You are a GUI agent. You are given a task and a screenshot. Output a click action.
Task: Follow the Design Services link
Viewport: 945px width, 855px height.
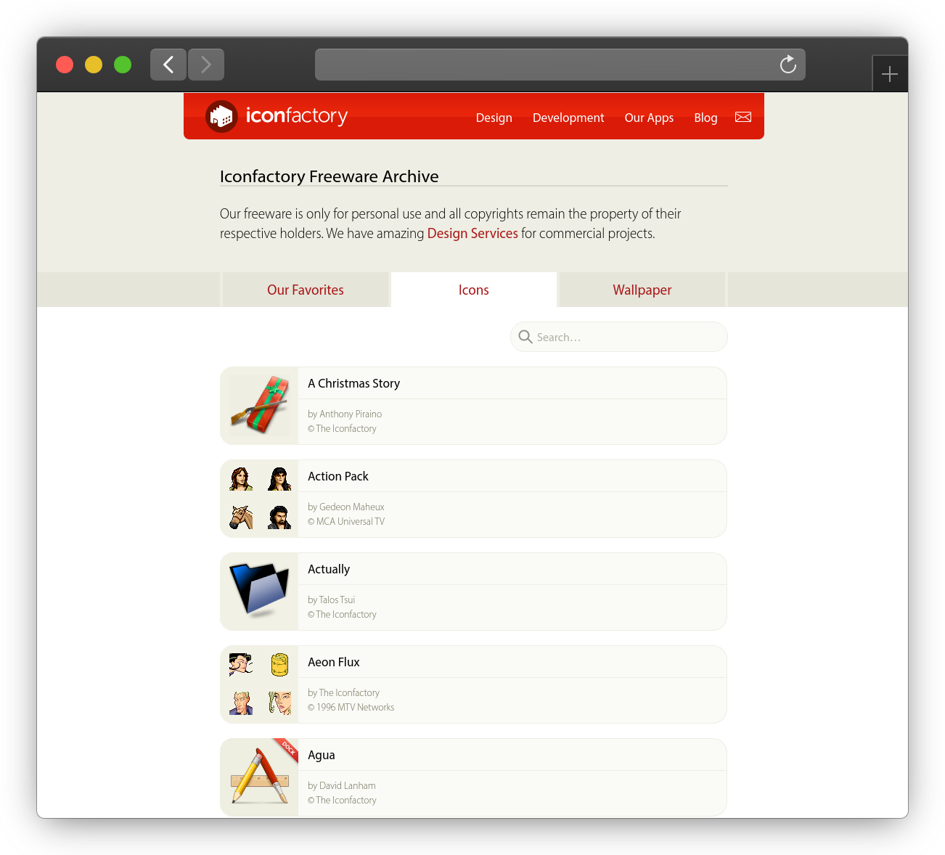472,233
